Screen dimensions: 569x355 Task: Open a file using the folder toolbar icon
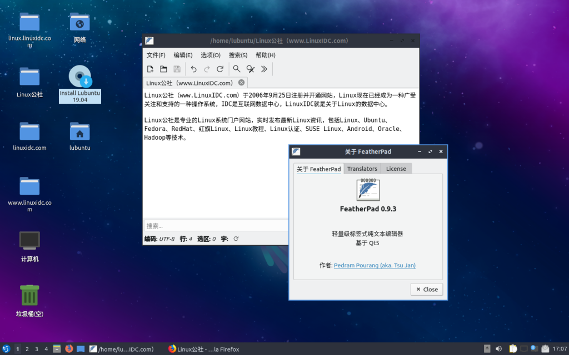click(163, 69)
